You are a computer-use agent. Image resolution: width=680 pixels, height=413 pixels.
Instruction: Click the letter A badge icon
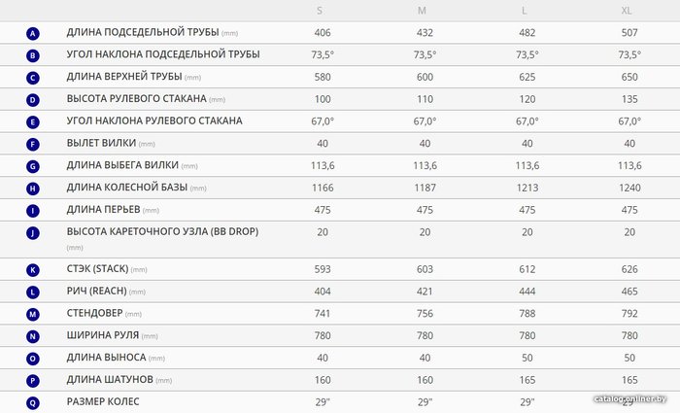(x=32, y=33)
